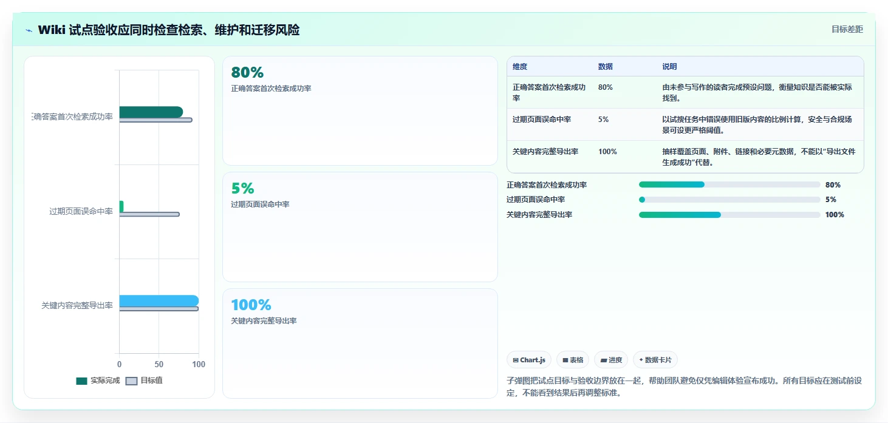Click the small green actual bar for 过期页面误命中率
Viewport: 888px width, 423px height.
[x=121, y=206]
